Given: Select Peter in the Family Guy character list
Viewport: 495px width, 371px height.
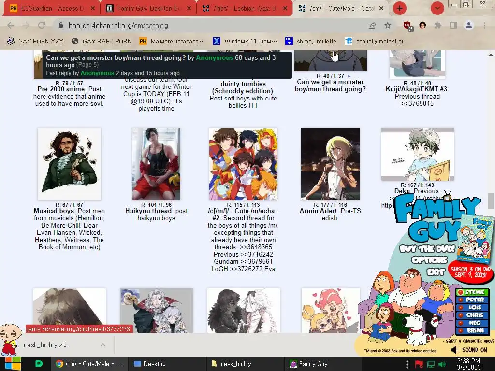Looking at the screenshot, I should 472,300.
